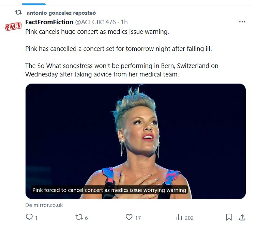The height and width of the screenshot is (226, 257).
Task: Click the @ACEGIK1476 handle
Action: point(95,22)
